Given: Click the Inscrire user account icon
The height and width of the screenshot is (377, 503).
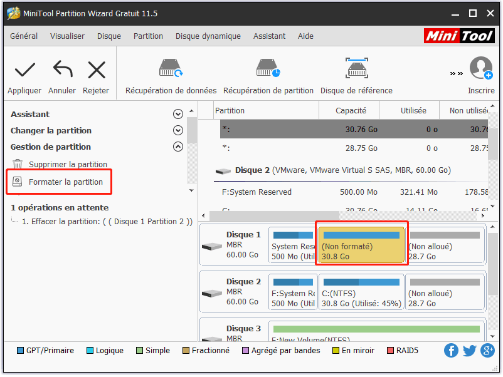Looking at the screenshot, I should [x=481, y=68].
